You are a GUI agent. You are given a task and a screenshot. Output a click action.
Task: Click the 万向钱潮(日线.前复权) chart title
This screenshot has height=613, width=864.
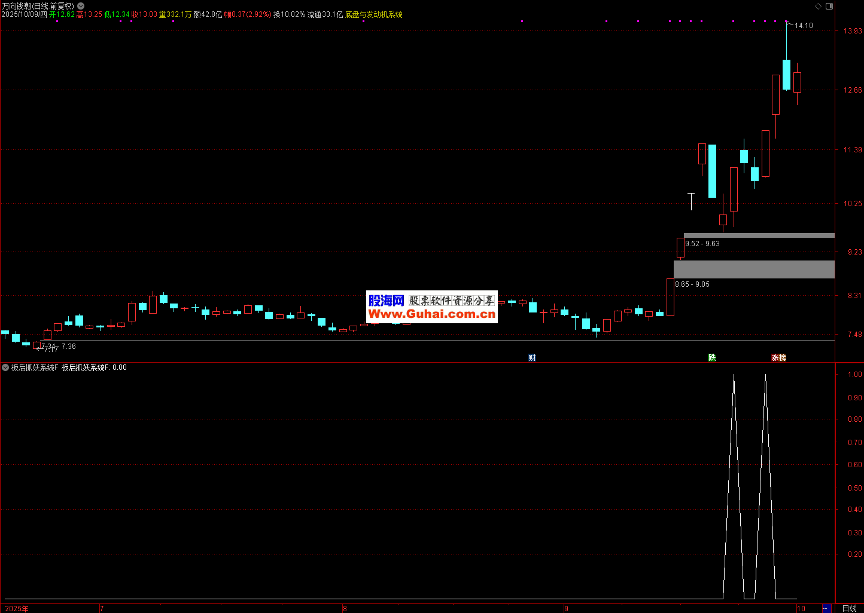[38, 6]
